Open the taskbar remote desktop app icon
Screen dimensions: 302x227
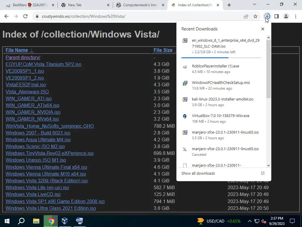(x=79, y=221)
